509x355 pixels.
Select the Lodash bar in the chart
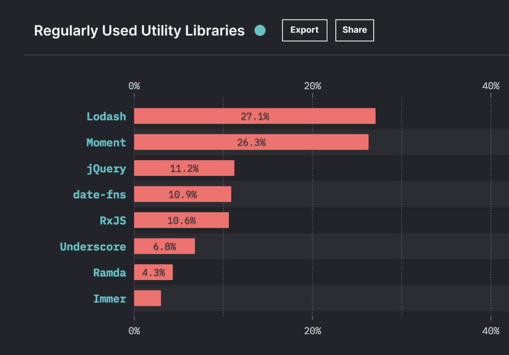pyautogui.click(x=254, y=116)
